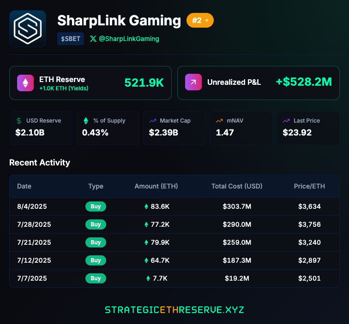Click the Type column header
Screen dimensions: 349x324
[x=96, y=186]
